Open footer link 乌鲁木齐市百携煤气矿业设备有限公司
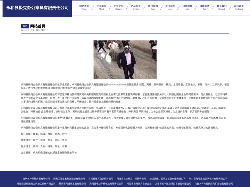Viewport: 250px width, 187px height. coord(214,184)
